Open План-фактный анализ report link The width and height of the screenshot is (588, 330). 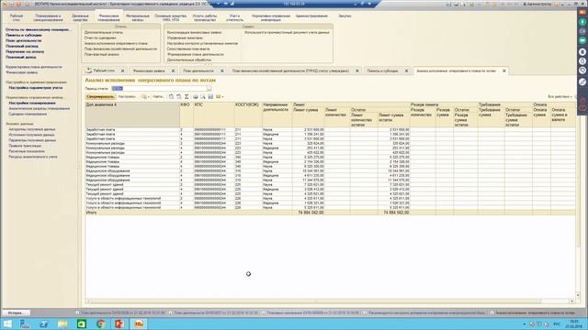point(102,54)
